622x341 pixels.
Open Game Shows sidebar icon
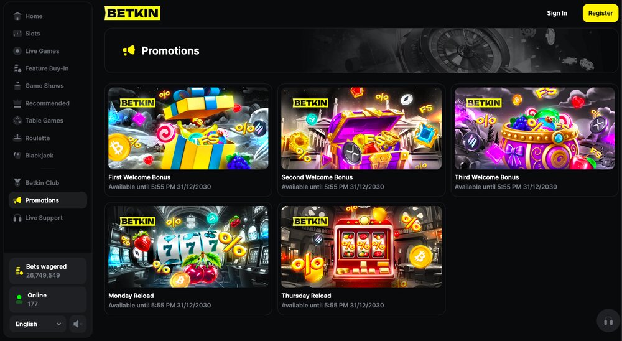pos(17,86)
